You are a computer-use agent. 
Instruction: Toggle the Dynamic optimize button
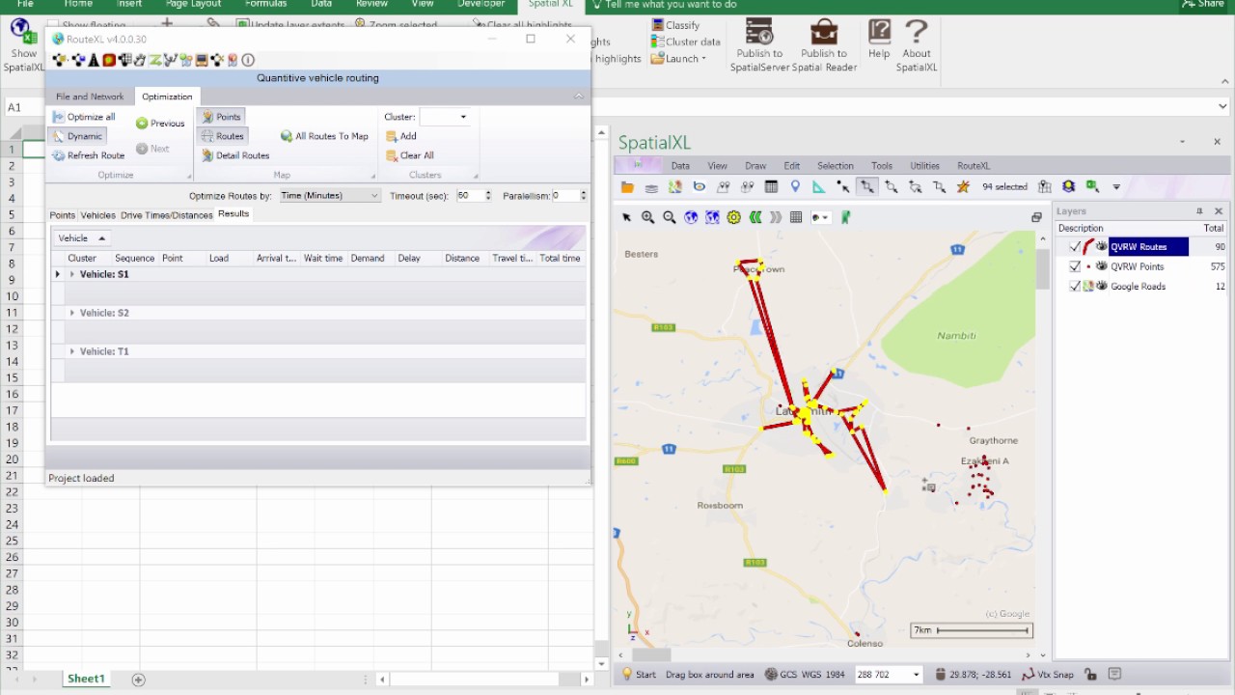point(77,136)
